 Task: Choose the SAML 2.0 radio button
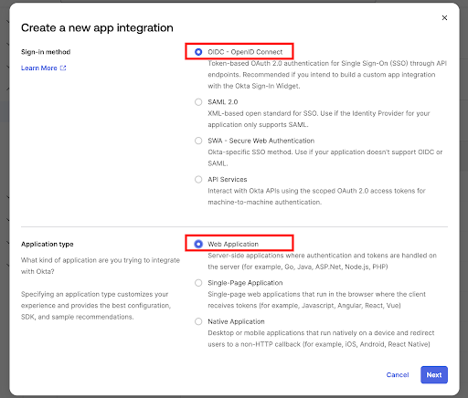[x=198, y=102]
